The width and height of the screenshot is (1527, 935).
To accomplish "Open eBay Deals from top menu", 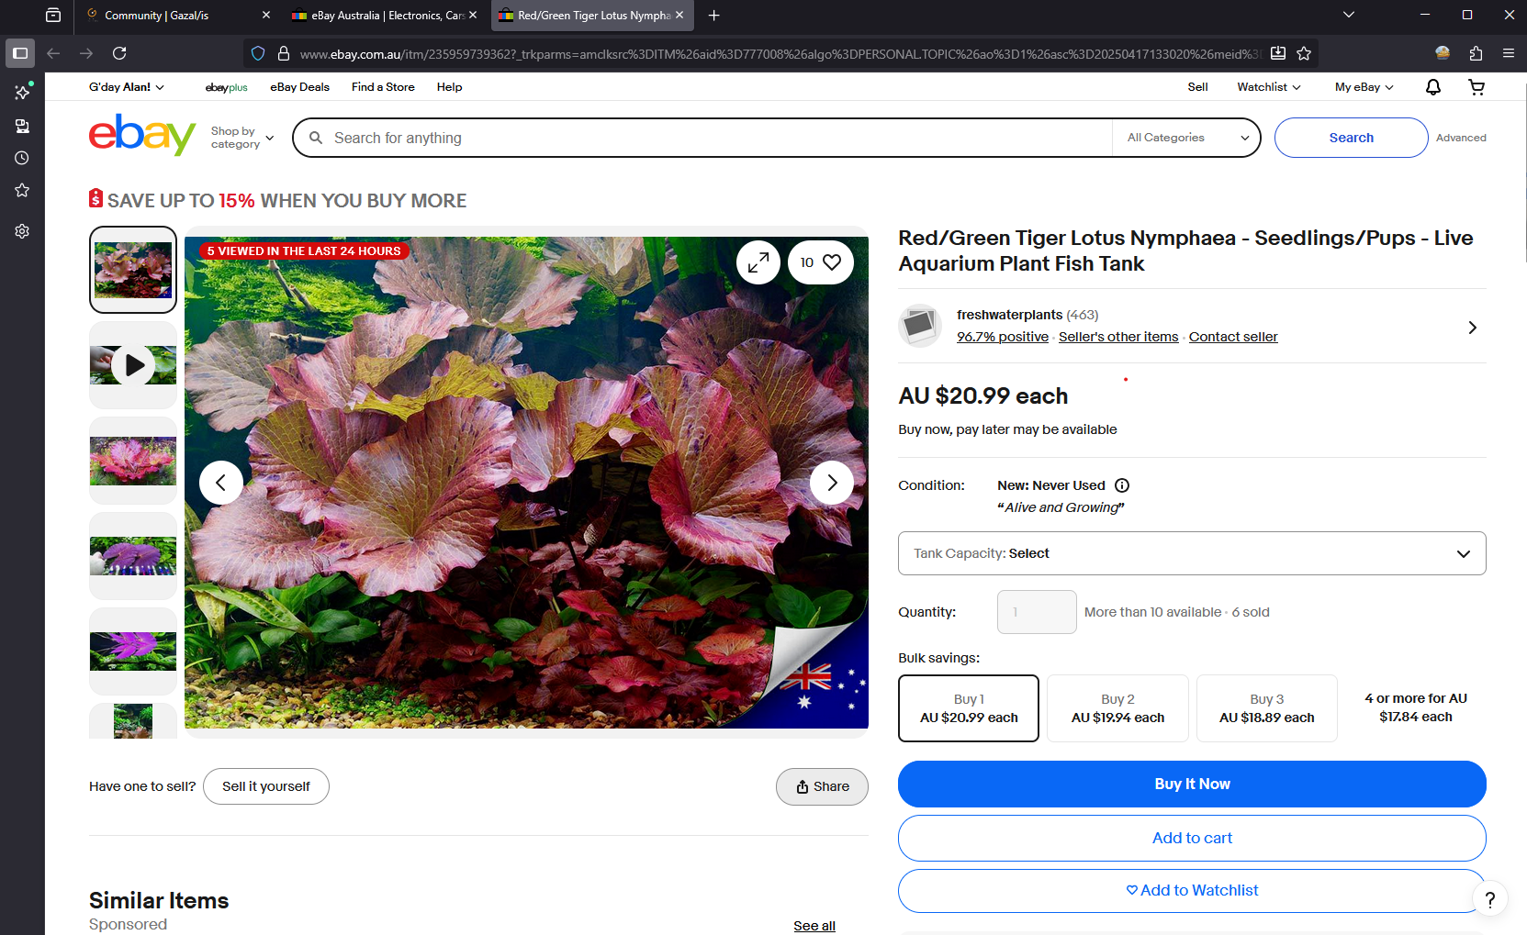I will (299, 87).
